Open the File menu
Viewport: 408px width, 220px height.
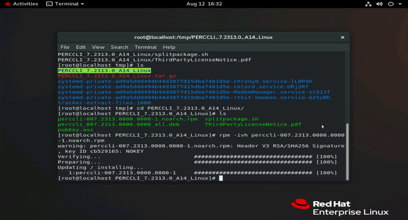65,47
